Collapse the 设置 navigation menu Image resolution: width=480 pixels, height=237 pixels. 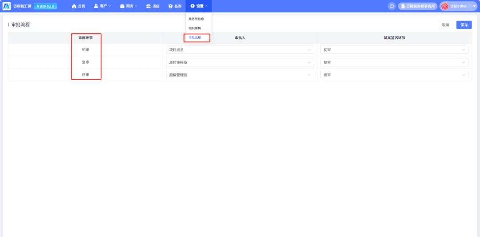point(199,6)
